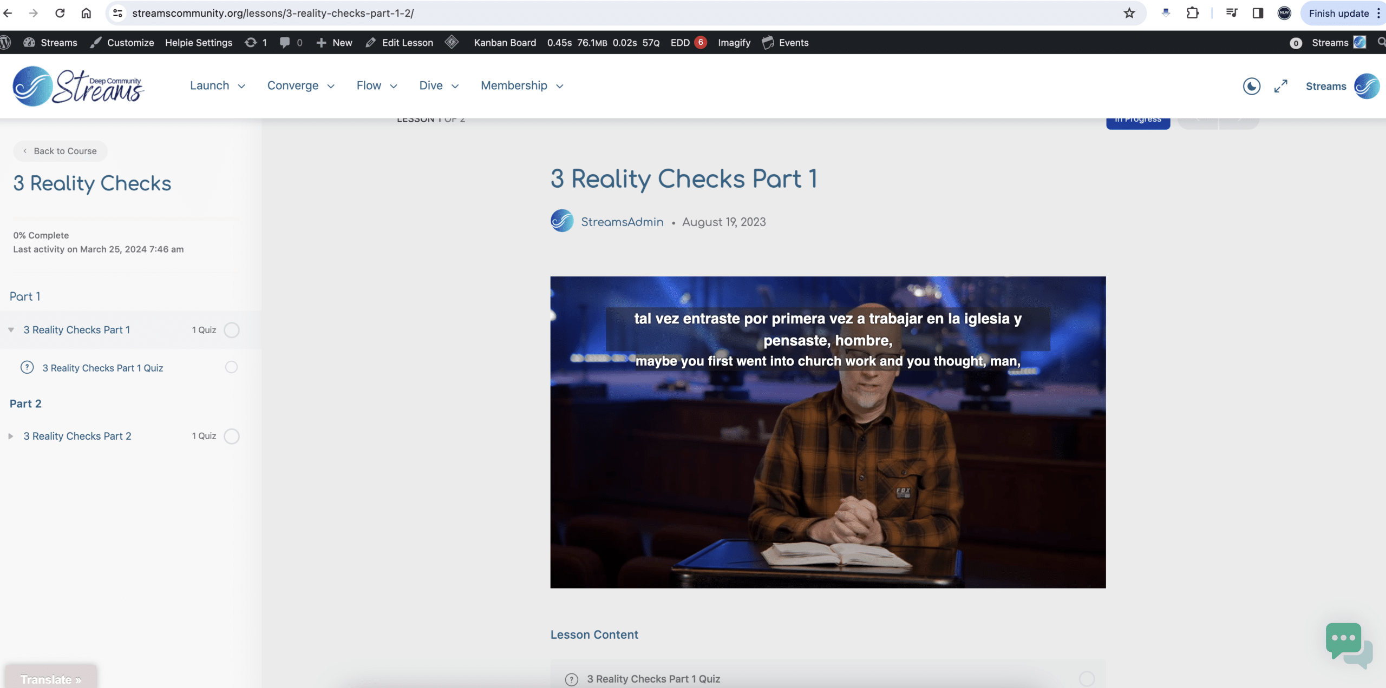This screenshot has height=688, width=1386.
Task: Open the browser extensions puzzle icon
Action: (1192, 13)
